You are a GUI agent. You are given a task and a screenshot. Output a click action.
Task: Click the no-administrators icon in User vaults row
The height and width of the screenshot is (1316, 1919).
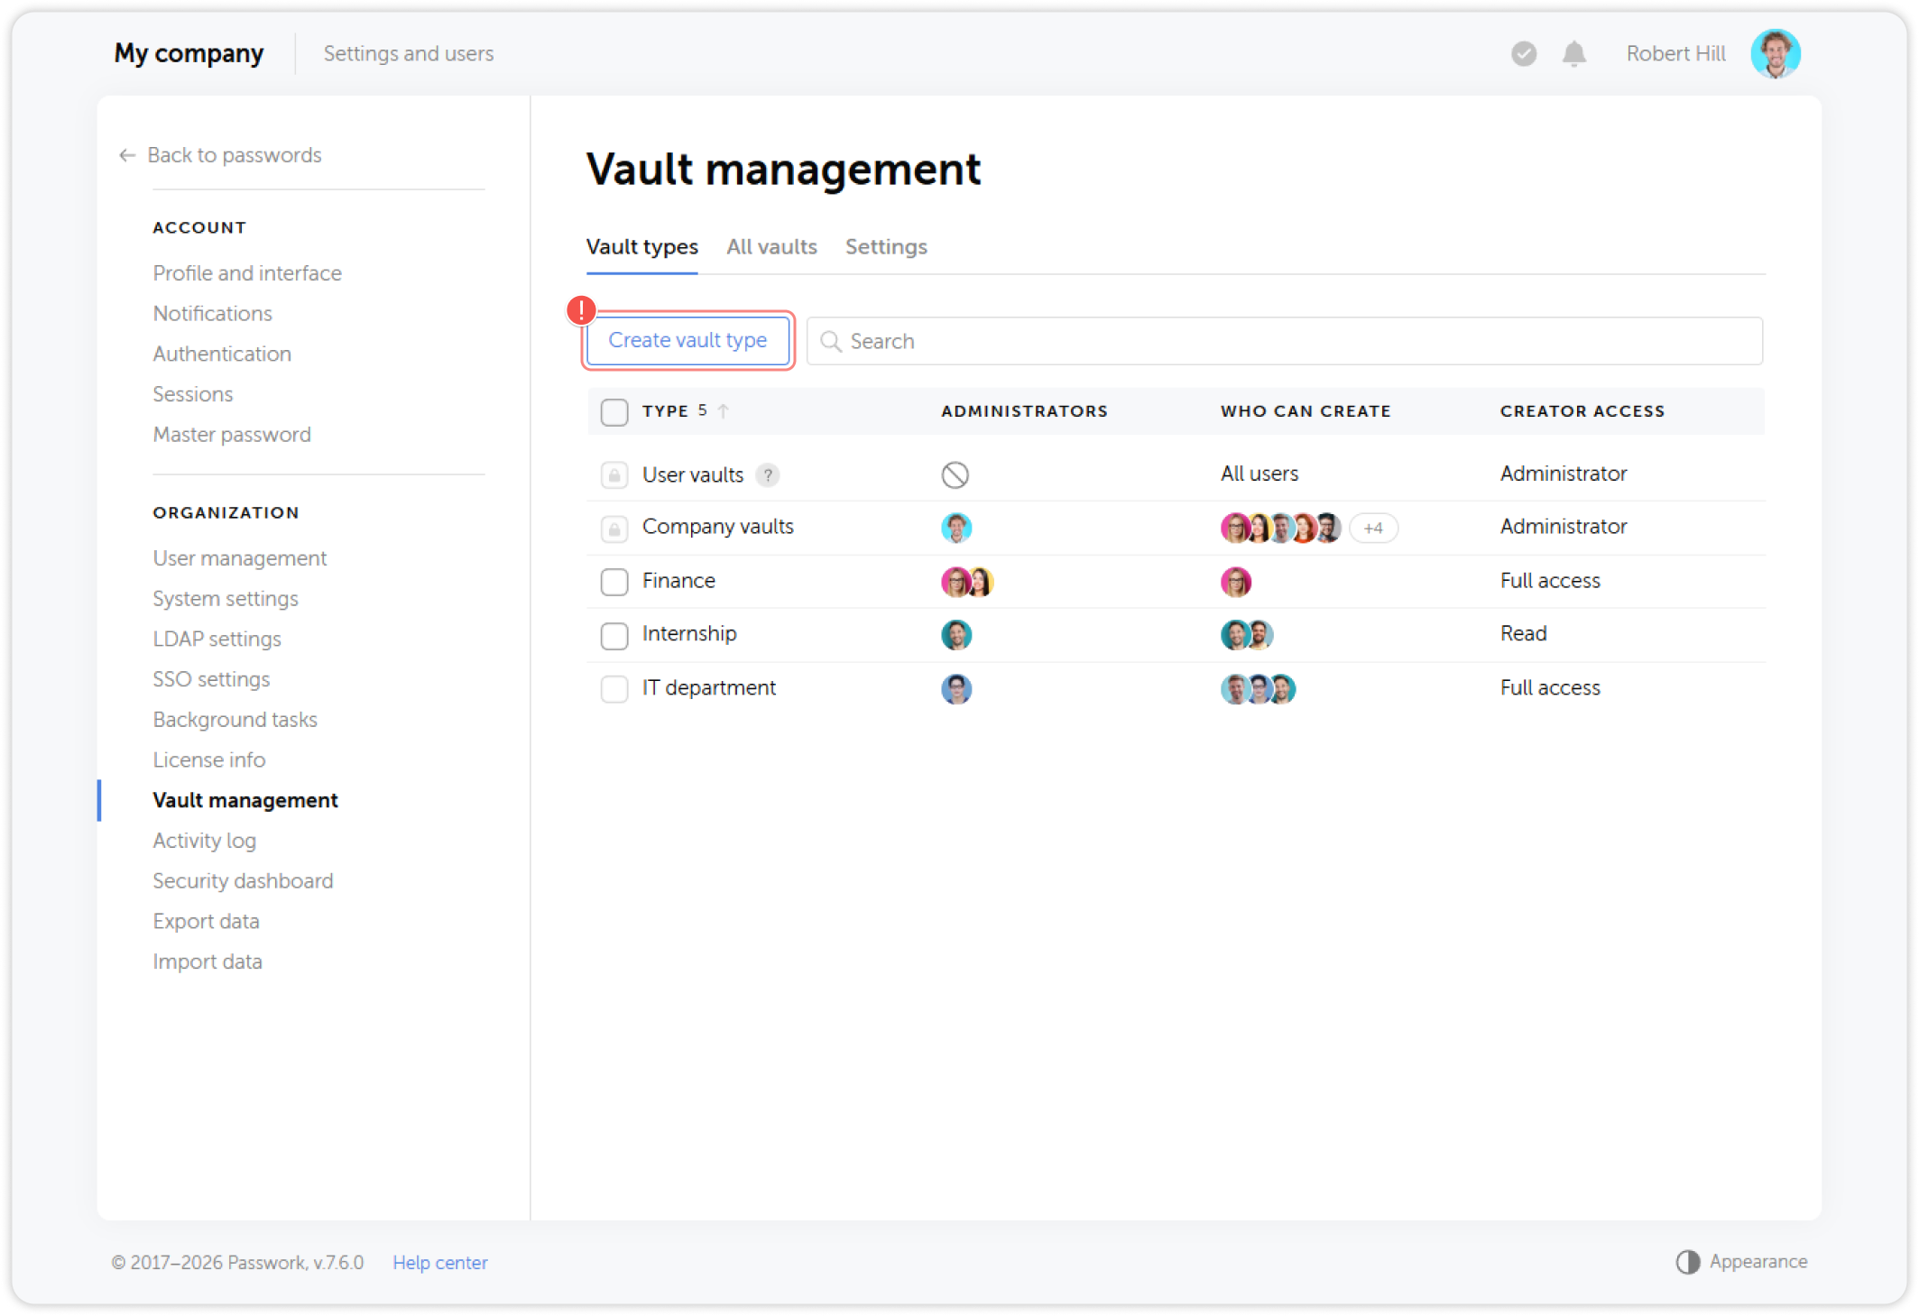tap(955, 474)
